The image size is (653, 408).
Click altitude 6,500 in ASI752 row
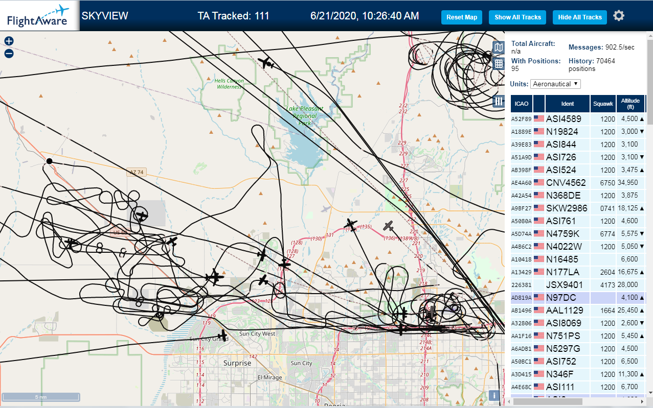click(629, 362)
